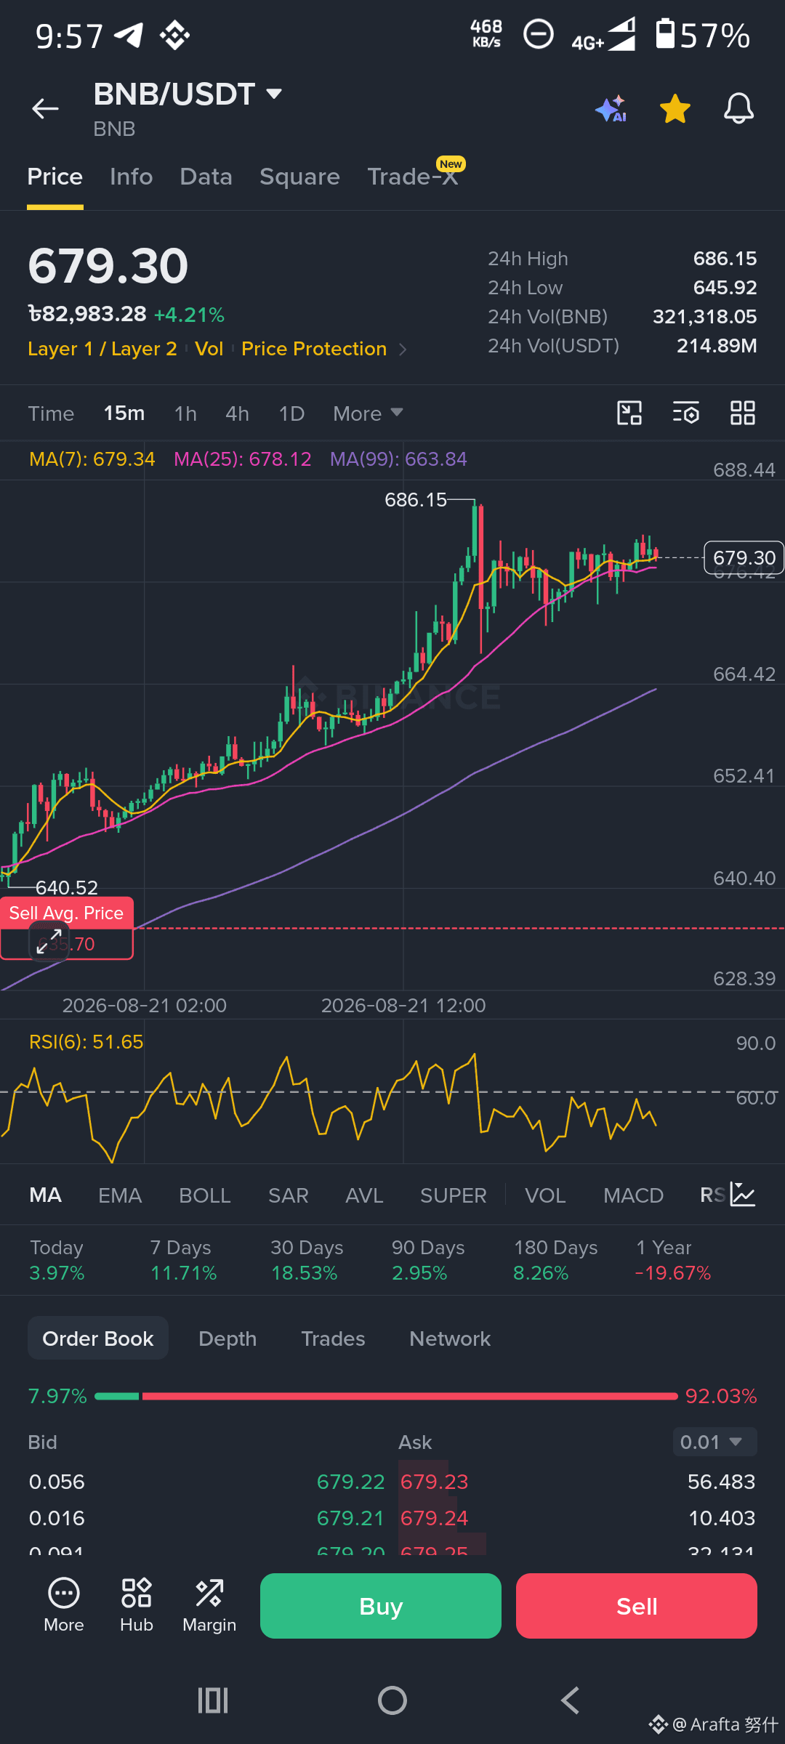
Task: Tap ask price 679.24
Action: coord(434,1518)
